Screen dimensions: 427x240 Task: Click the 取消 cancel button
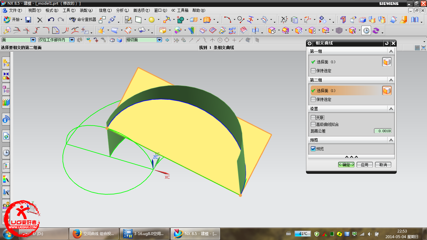(383, 165)
